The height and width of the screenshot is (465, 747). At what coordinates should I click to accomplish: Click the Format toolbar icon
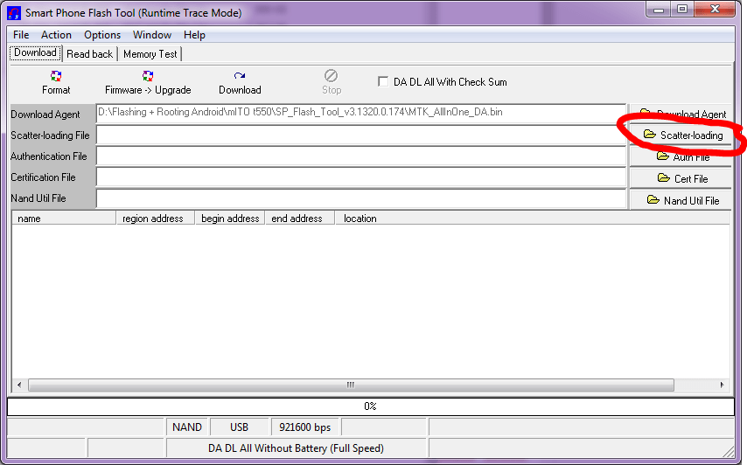point(56,76)
